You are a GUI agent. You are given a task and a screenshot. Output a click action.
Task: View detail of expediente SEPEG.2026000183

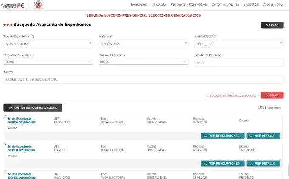263,136
